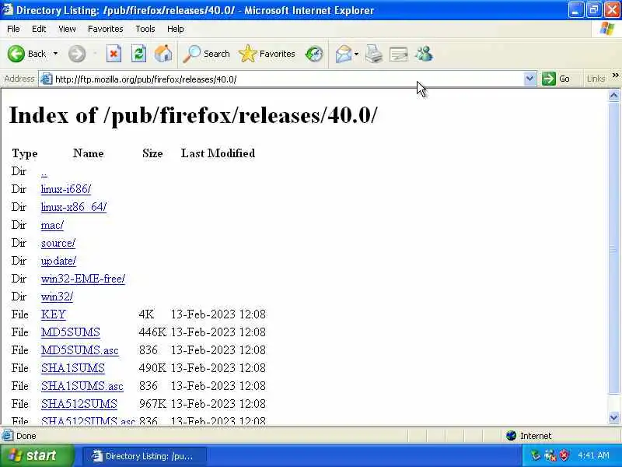The height and width of the screenshot is (467, 622).
Task: Select the Directory Listing taskbar button
Action: pos(145,456)
